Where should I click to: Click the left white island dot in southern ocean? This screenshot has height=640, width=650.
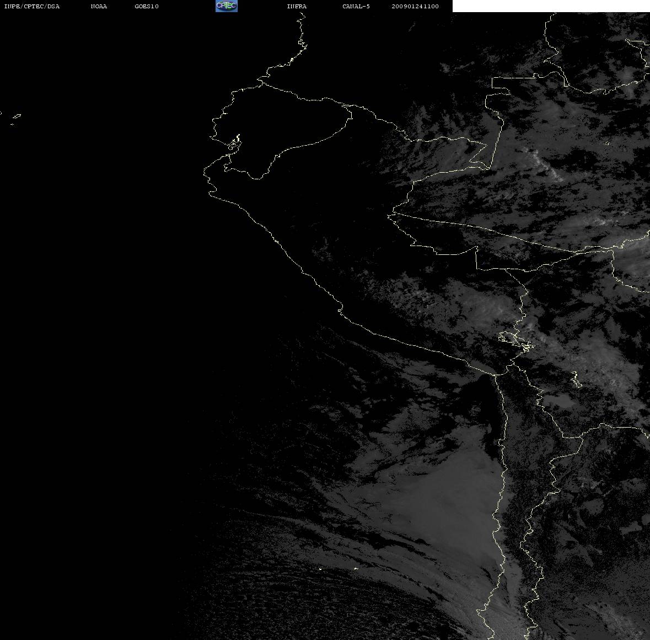[x=320, y=569]
